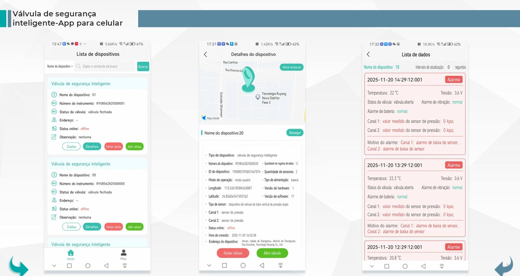The width and height of the screenshot is (520, 276).
Task: Click timestamp 2025-11-20 13:29:12:001
Action: click(395, 165)
